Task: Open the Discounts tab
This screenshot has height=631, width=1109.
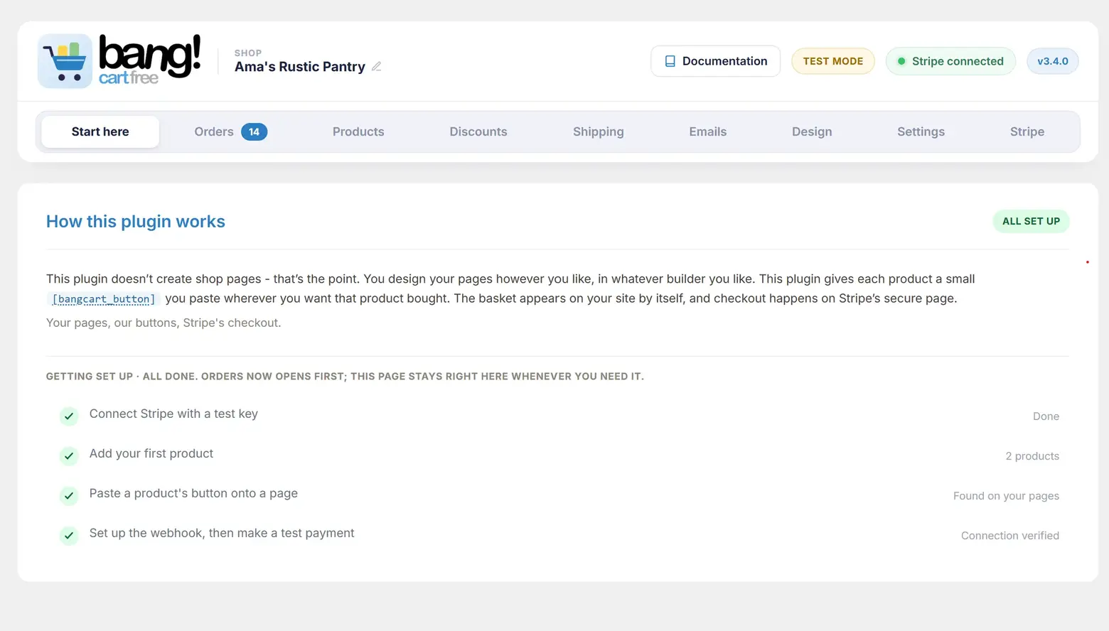Action: click(478, 131)
